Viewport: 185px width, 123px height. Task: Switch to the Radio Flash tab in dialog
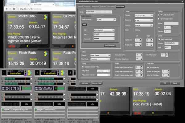(120, 6)
